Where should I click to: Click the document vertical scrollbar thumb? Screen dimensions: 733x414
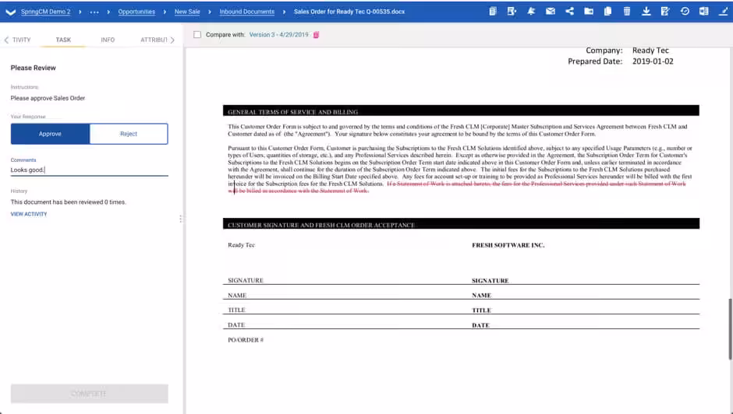pos(730,329)
